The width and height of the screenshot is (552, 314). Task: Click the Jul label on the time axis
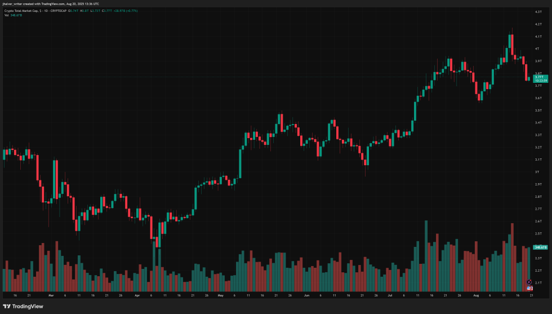coord(390,295)
